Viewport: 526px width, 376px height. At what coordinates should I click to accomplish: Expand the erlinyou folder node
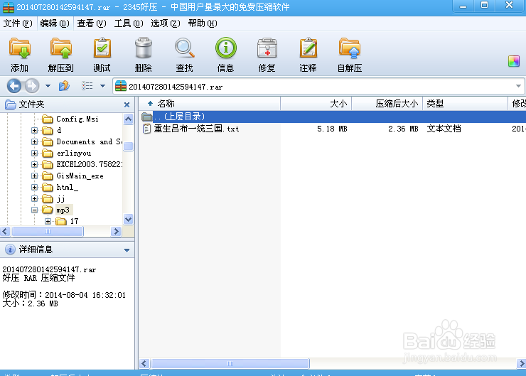point(34,153)
